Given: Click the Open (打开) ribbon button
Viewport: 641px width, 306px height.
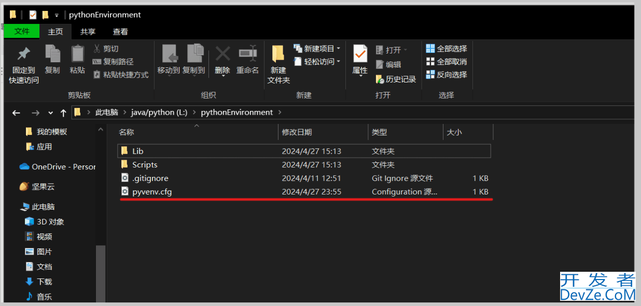Looking at the screenshot, I should (392, 50).
